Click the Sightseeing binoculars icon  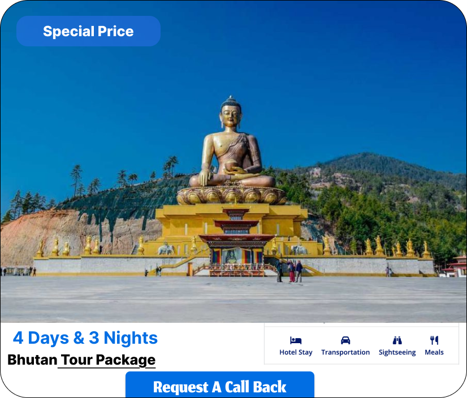[x=397, y=340]
